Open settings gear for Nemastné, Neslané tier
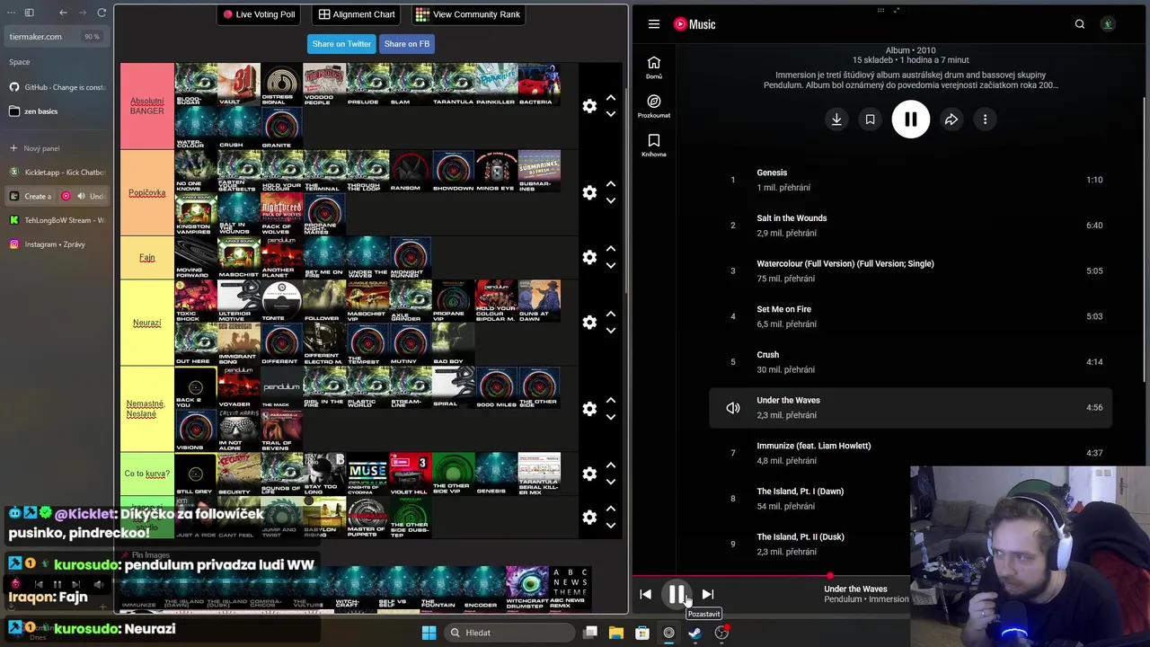 589,408
